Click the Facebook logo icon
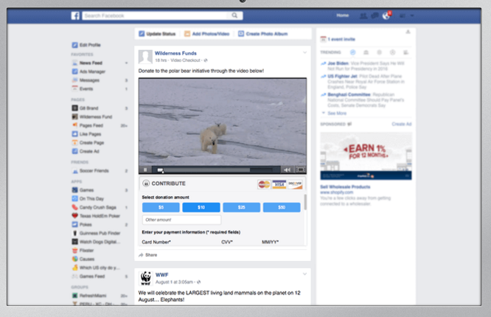The width and height of the screenshot is (491, 317). point(75,15)
